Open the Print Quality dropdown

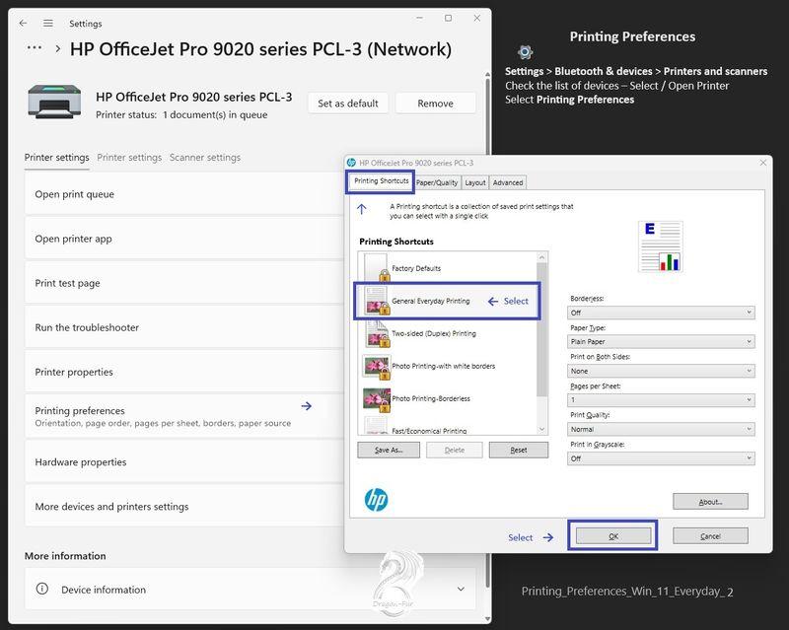pos(661,429)
